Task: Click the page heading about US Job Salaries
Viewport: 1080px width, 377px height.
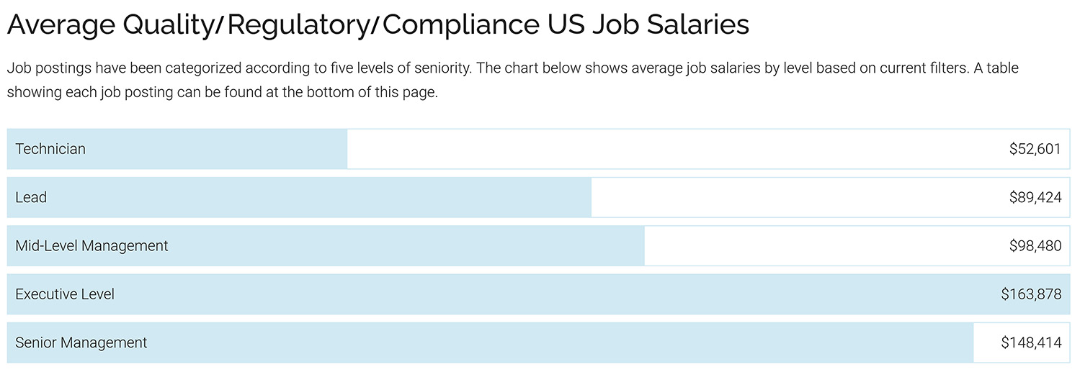Action: [x=378, y=25]
